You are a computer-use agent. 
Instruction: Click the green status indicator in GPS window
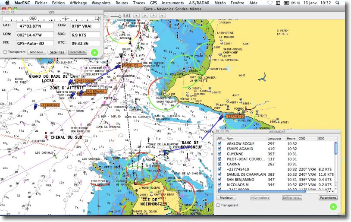coord(95,52)
